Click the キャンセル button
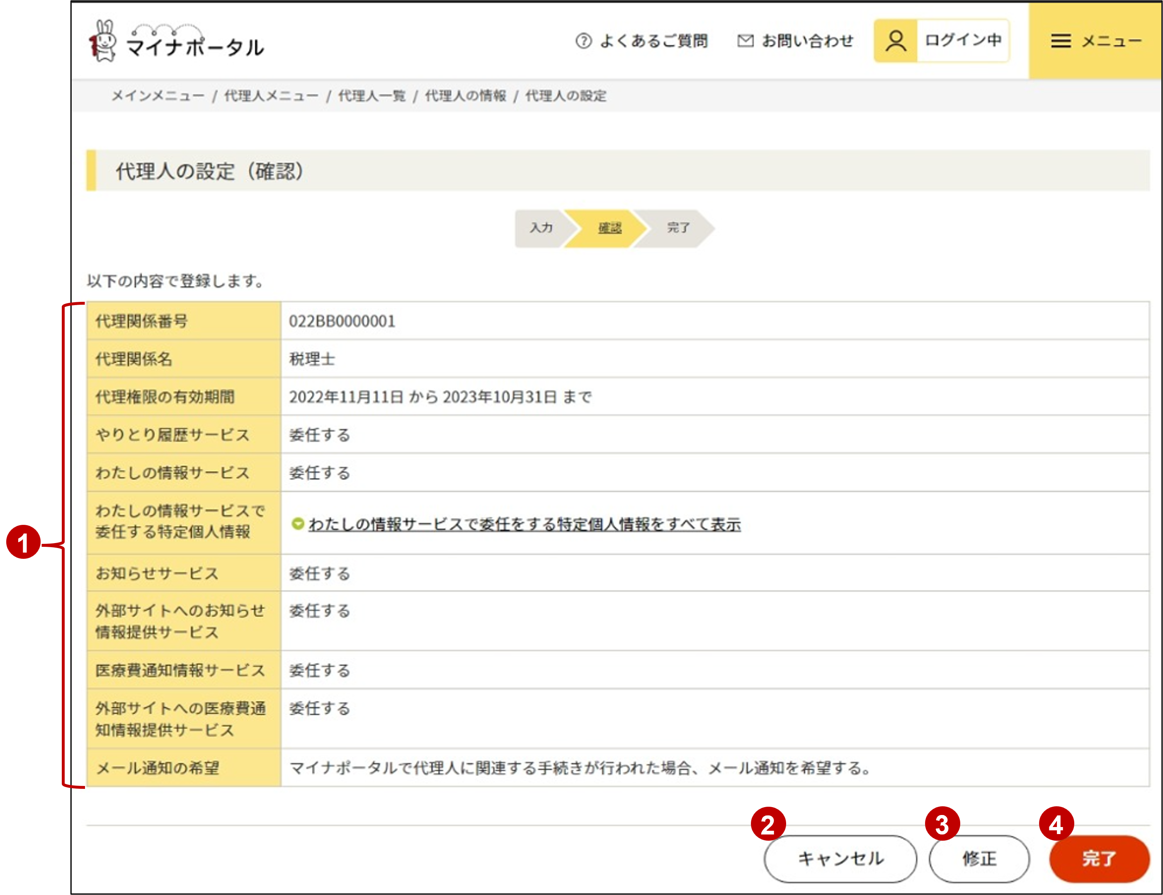Viewport: 1163px width, 895px height. click(x=840, y=858)
